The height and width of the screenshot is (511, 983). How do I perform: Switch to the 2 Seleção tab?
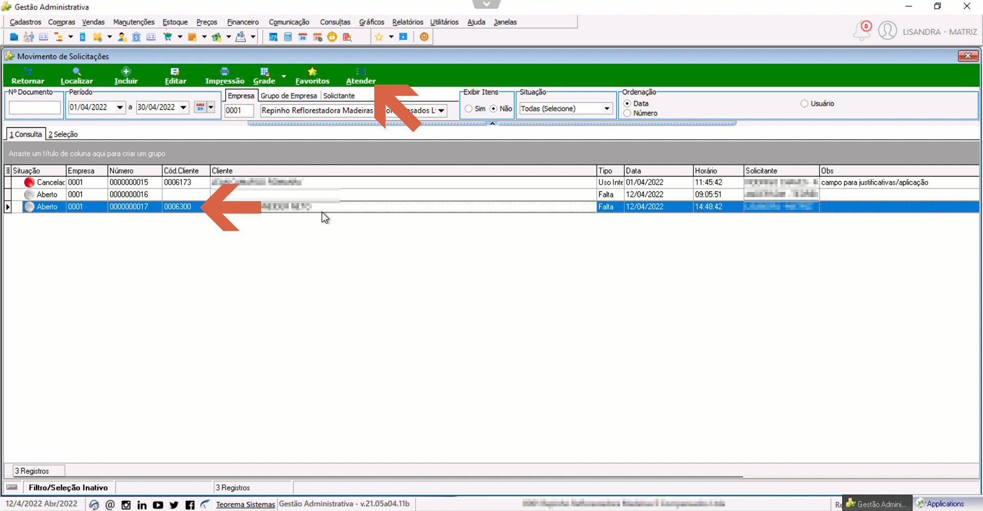click(x=63, y=134)
